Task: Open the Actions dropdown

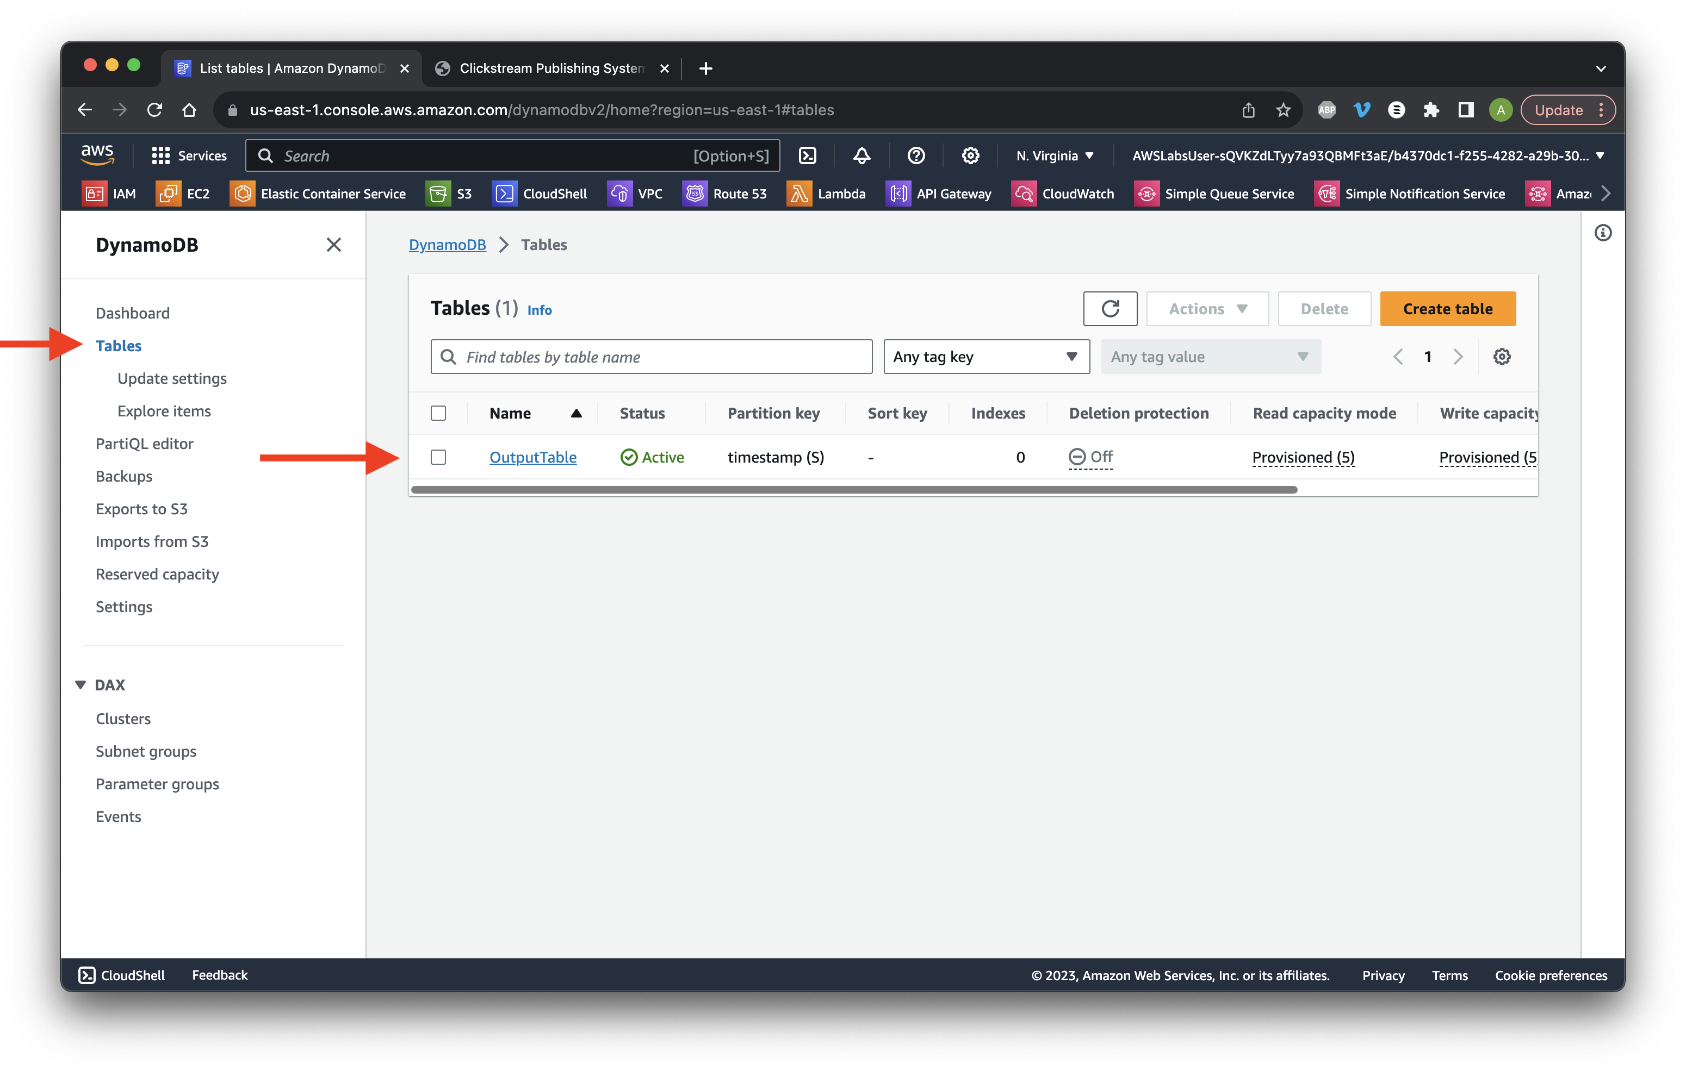Action: pyautogui.click(x=1207, y=309)
